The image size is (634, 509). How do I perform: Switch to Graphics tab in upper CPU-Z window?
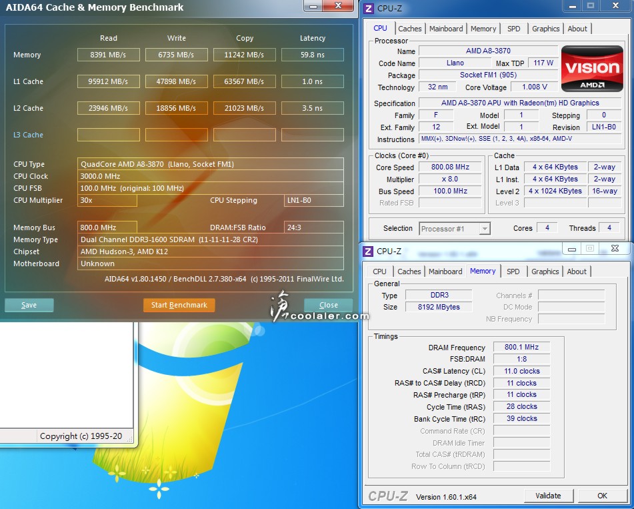pos(545,29)
